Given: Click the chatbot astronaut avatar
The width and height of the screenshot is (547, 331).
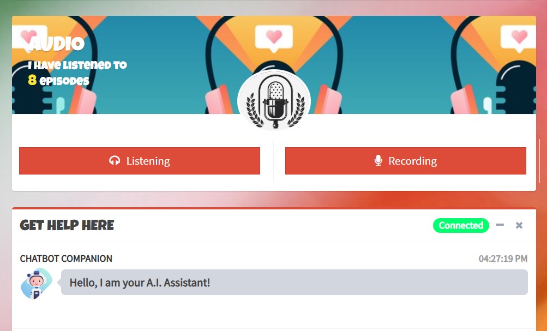Looking at the screenshot, I should tap(37, 284).
